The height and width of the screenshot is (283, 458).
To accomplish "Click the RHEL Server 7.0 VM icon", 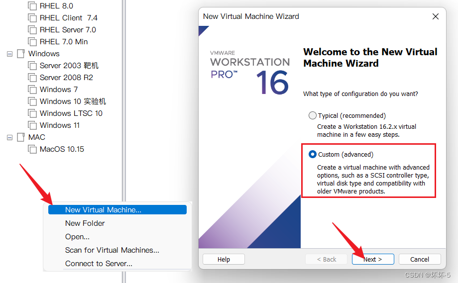I will 32,30.
